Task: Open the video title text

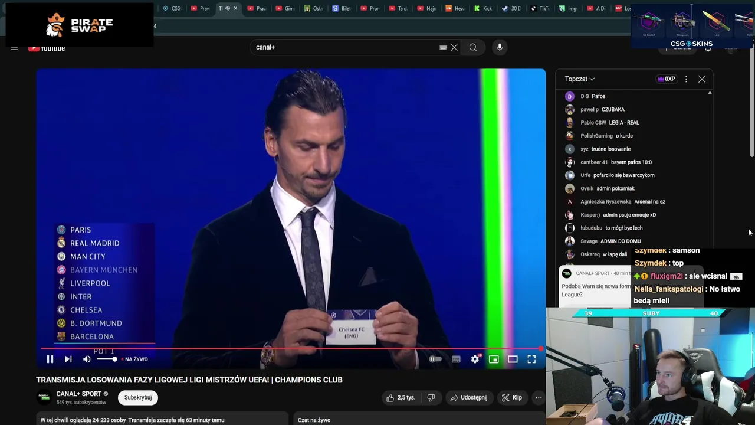Action: 189,380
